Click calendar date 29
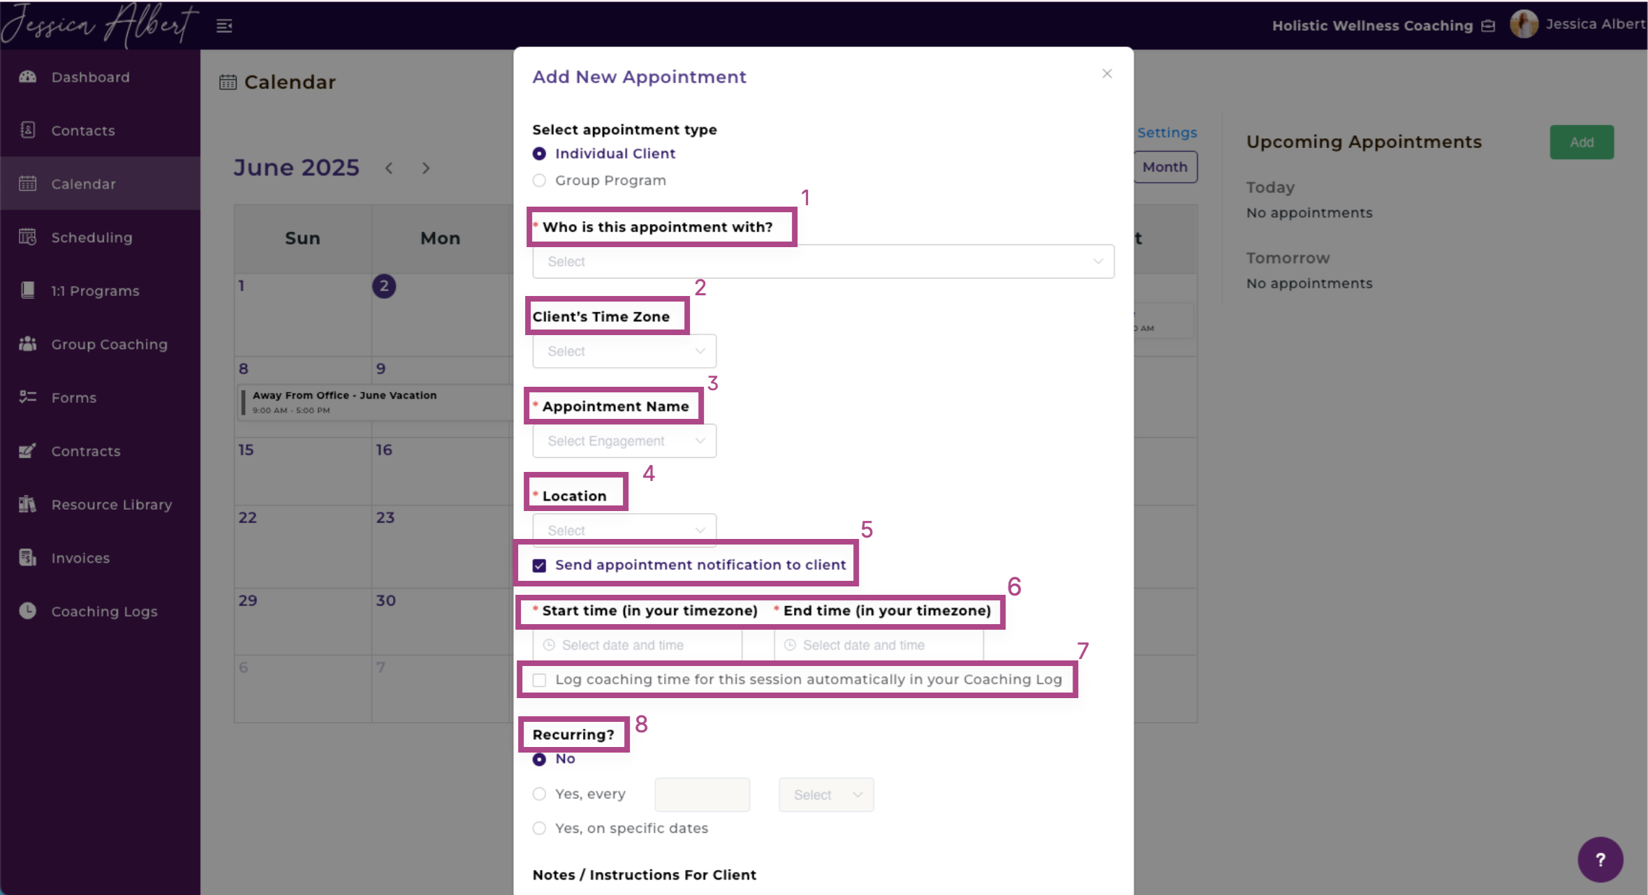The width and height of the screenshot is (1648, 895). [248, 600]
